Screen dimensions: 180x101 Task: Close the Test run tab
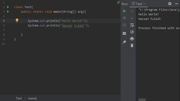[x=144, y=4]
